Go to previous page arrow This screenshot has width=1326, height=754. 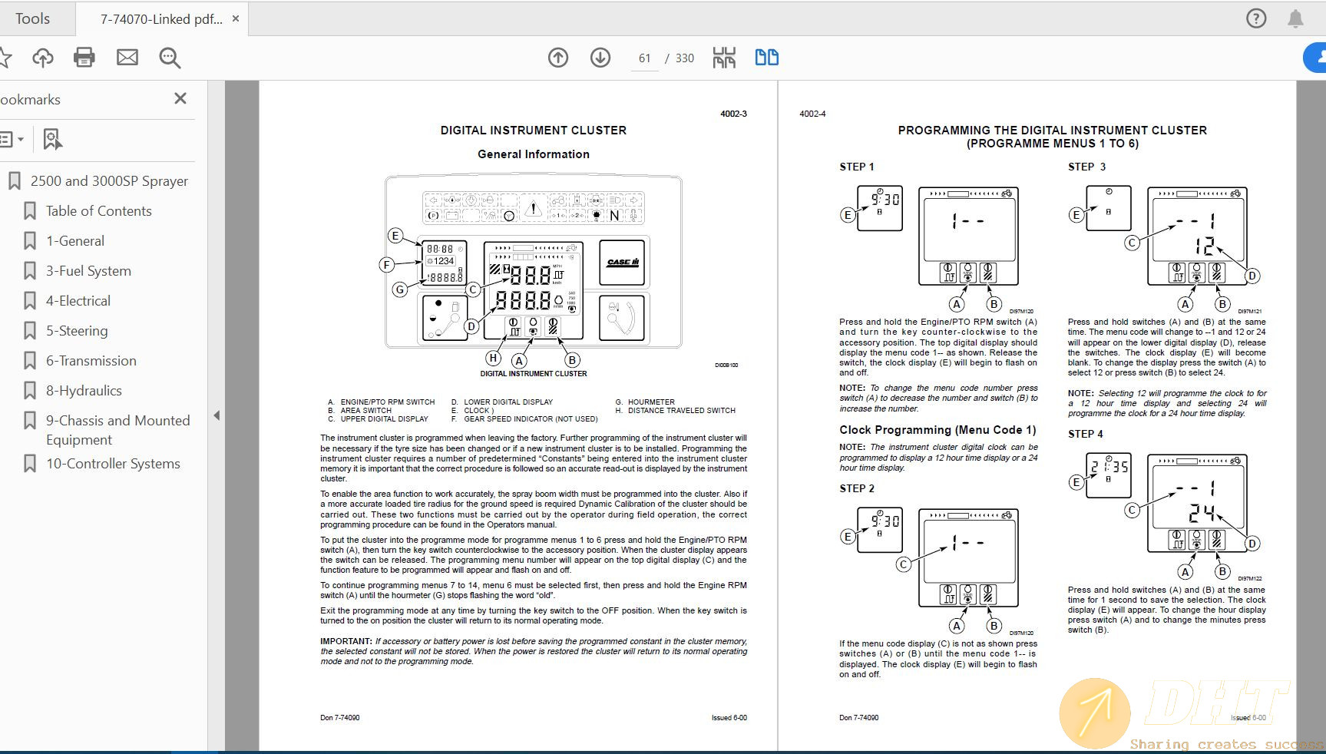[558, 58]
